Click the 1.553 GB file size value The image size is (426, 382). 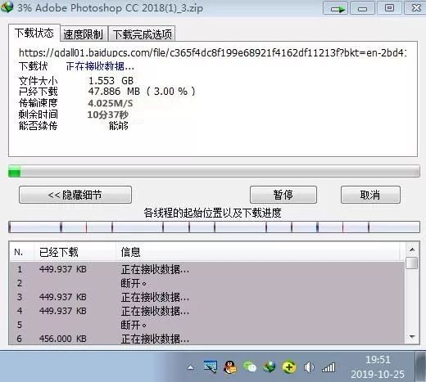pyautogui.click(x=111, y=81)
